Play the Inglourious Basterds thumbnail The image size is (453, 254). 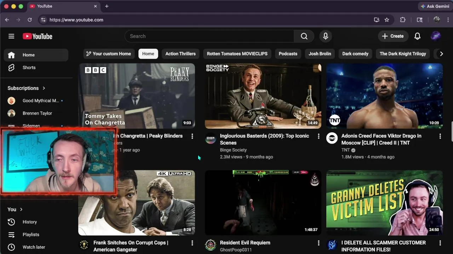coord(263,96)
